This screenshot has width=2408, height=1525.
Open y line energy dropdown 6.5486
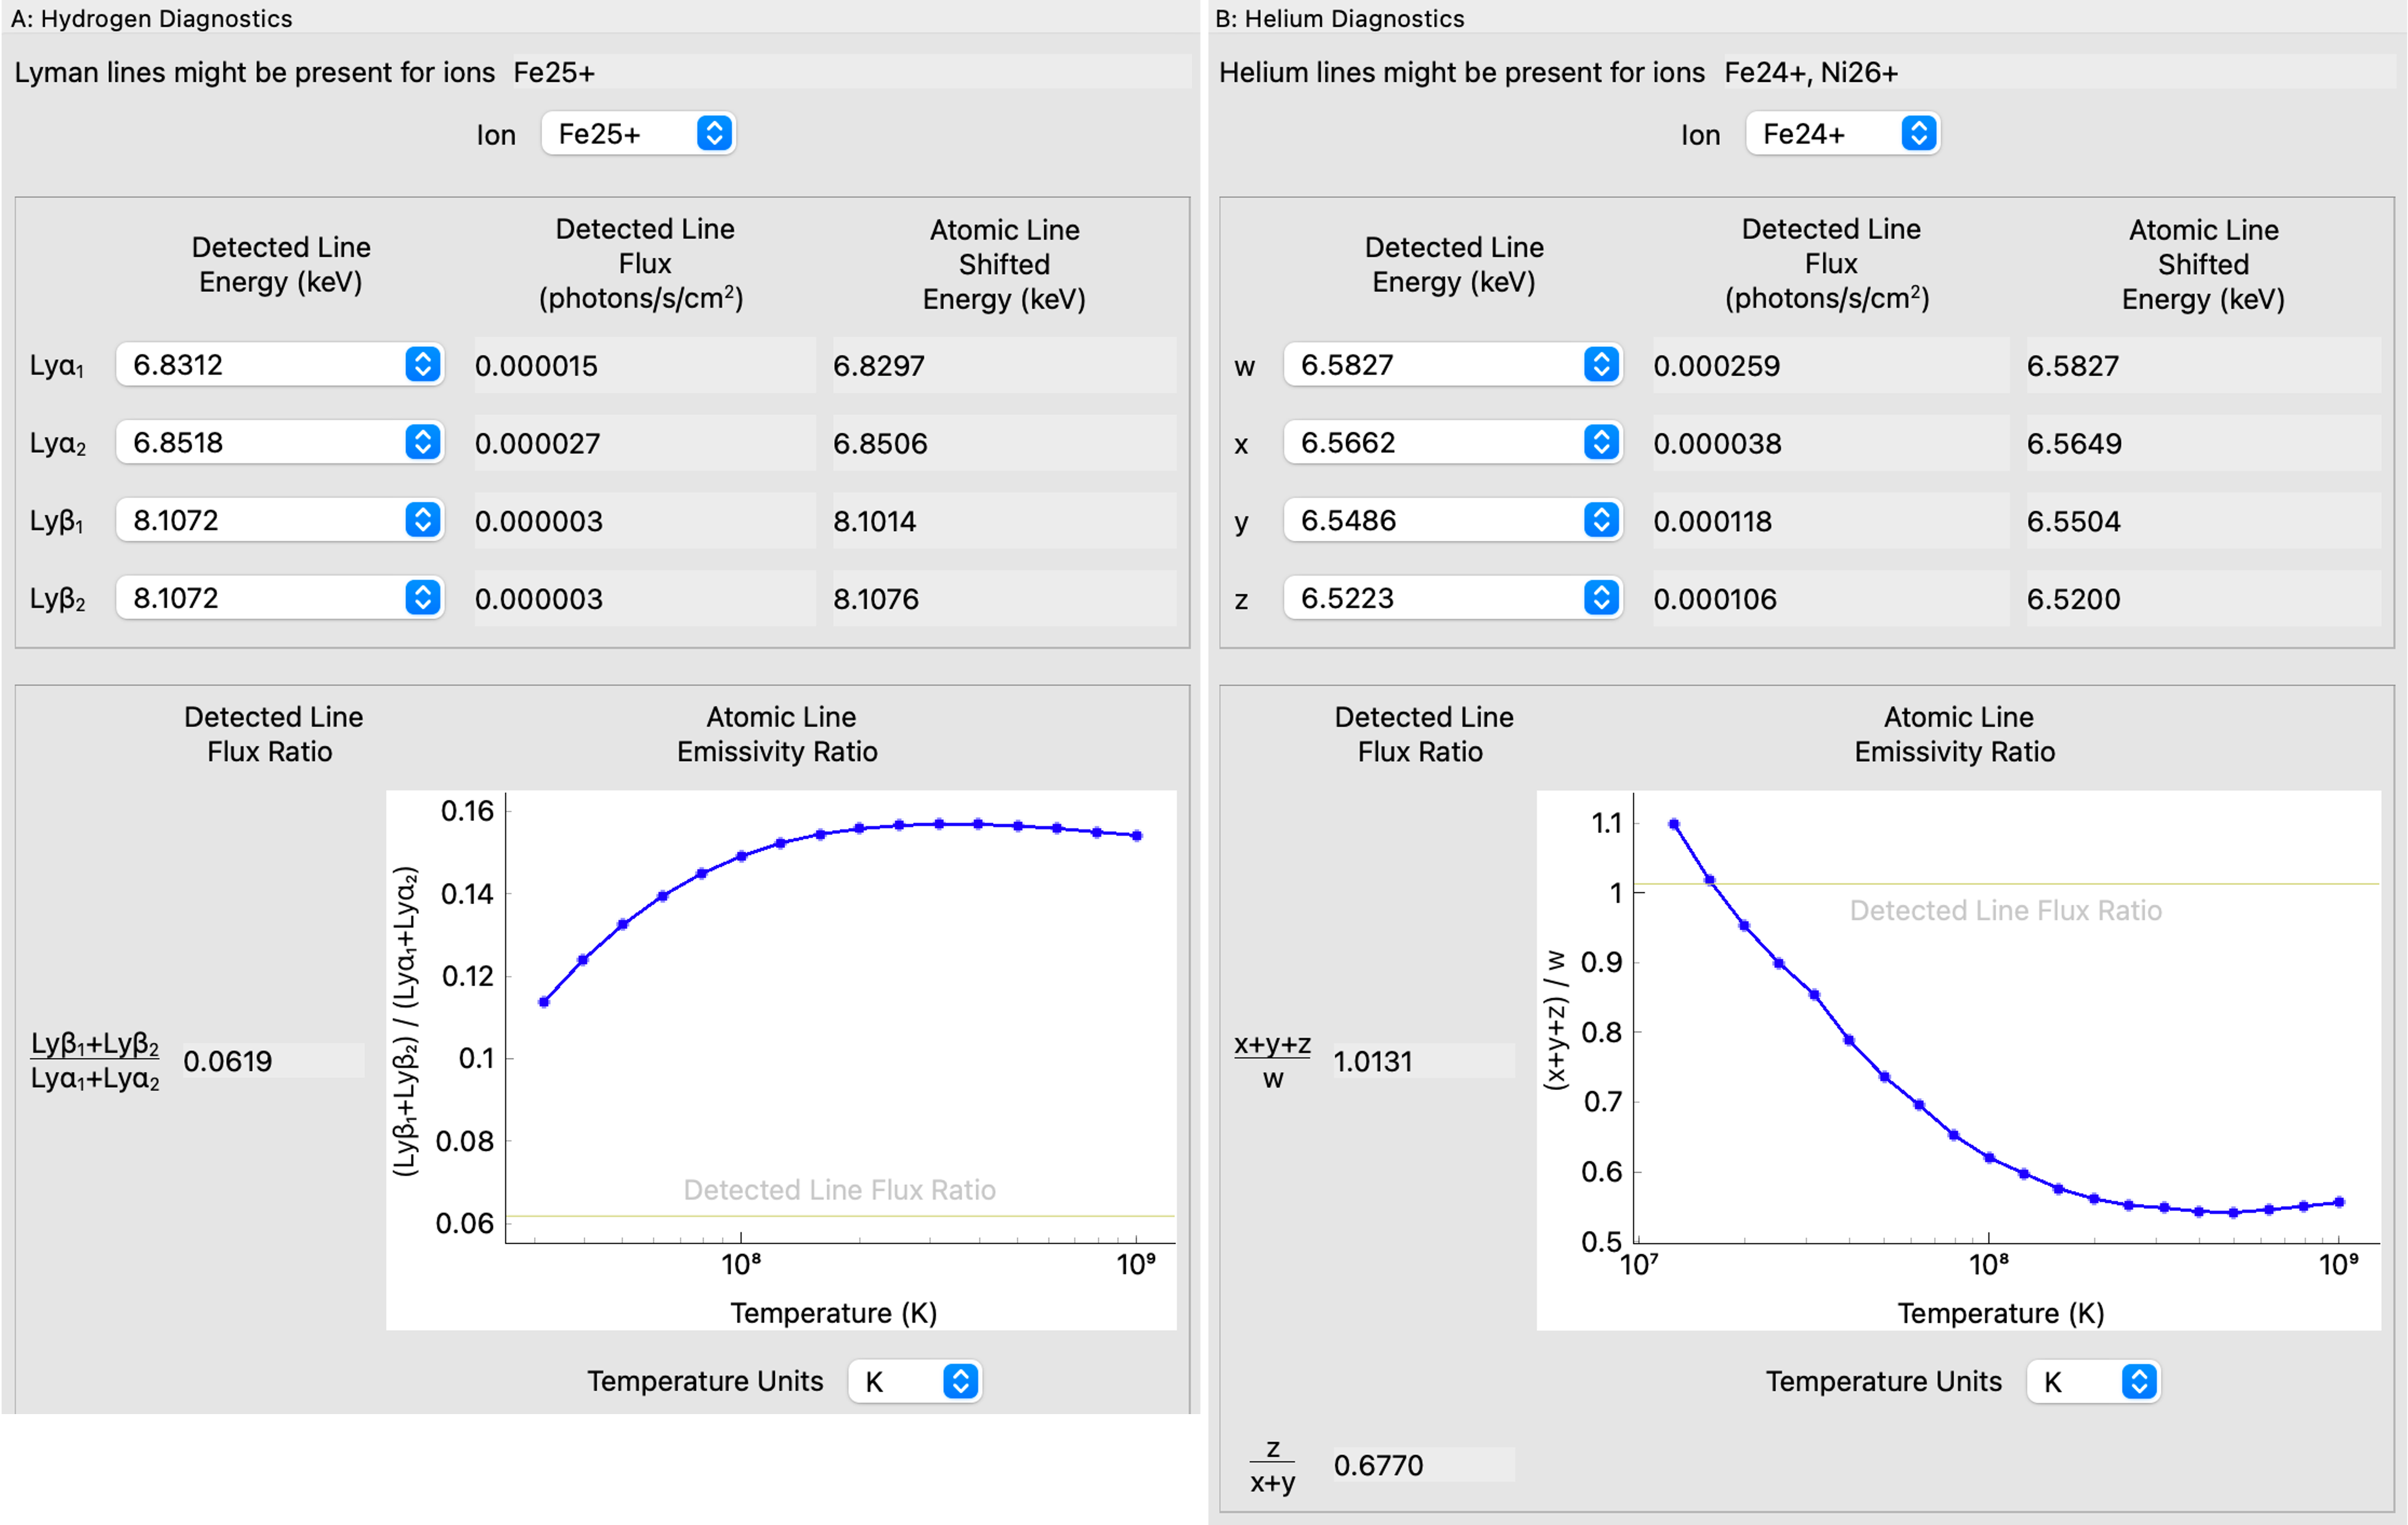pyautogui.click(x=1453, y=520)
